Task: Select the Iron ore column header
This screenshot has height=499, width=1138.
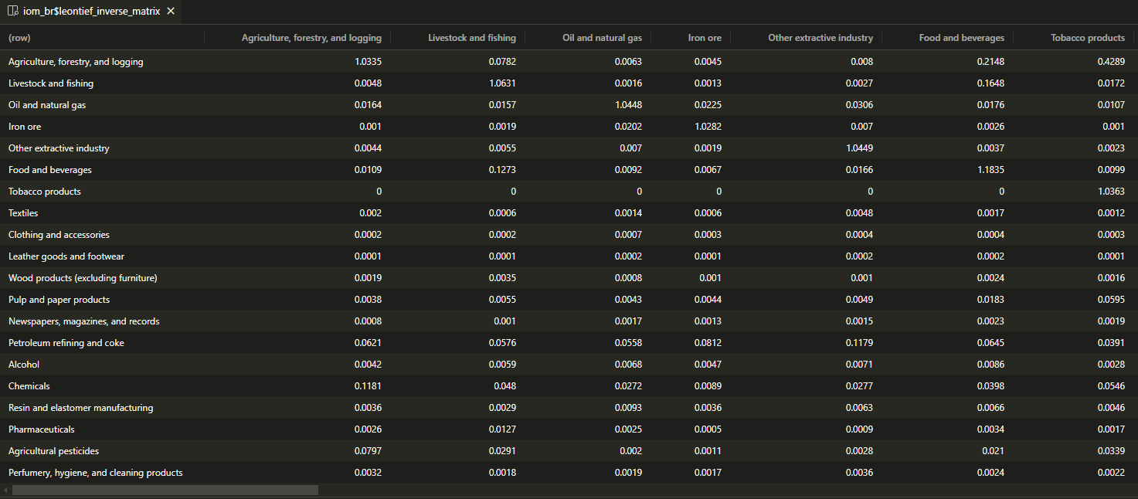Action: click(x=705, y=38)
